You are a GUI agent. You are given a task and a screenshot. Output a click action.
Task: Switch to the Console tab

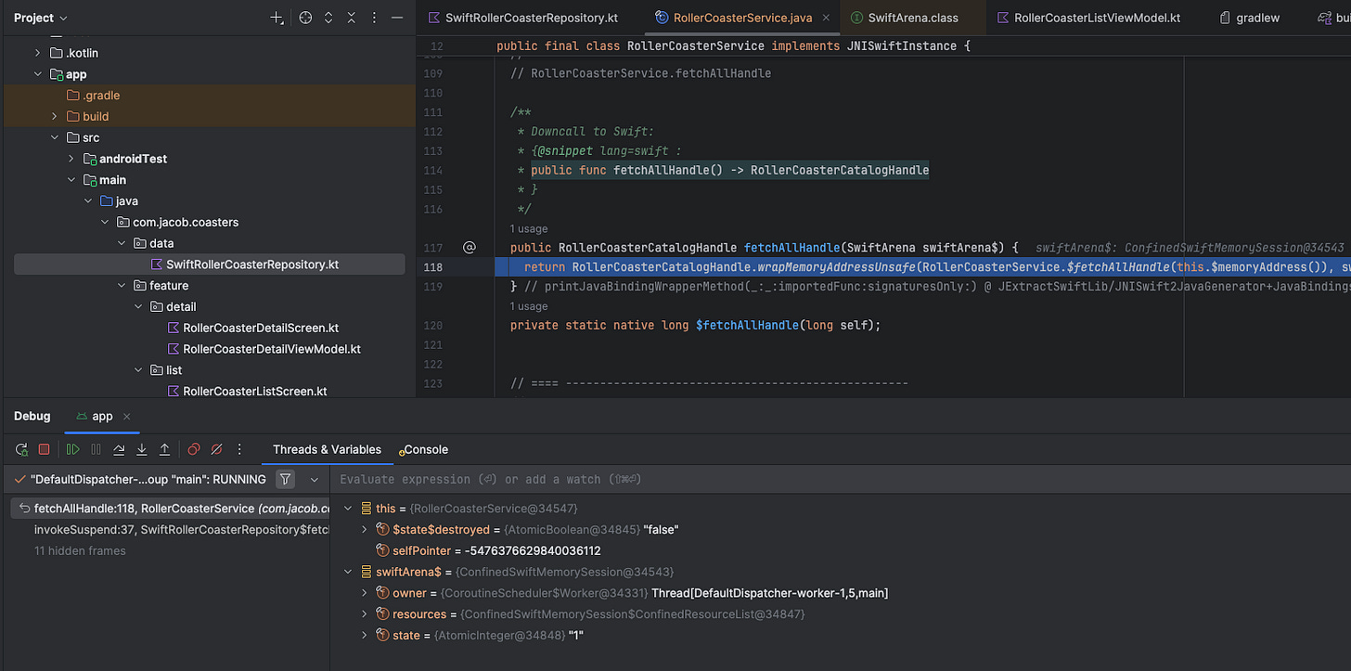[x=425, y=450]
